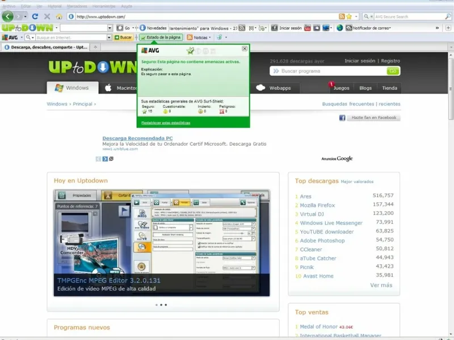Reload the page with the blue Refresh icon
Screen dimensions: 454x340
[x=35, y=16]
